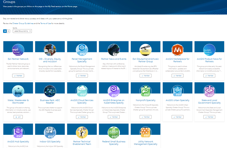This screenshot has width=227, height=148.
Task: Click 'Stay connected and share news' intro text
Action: (38, 19)
